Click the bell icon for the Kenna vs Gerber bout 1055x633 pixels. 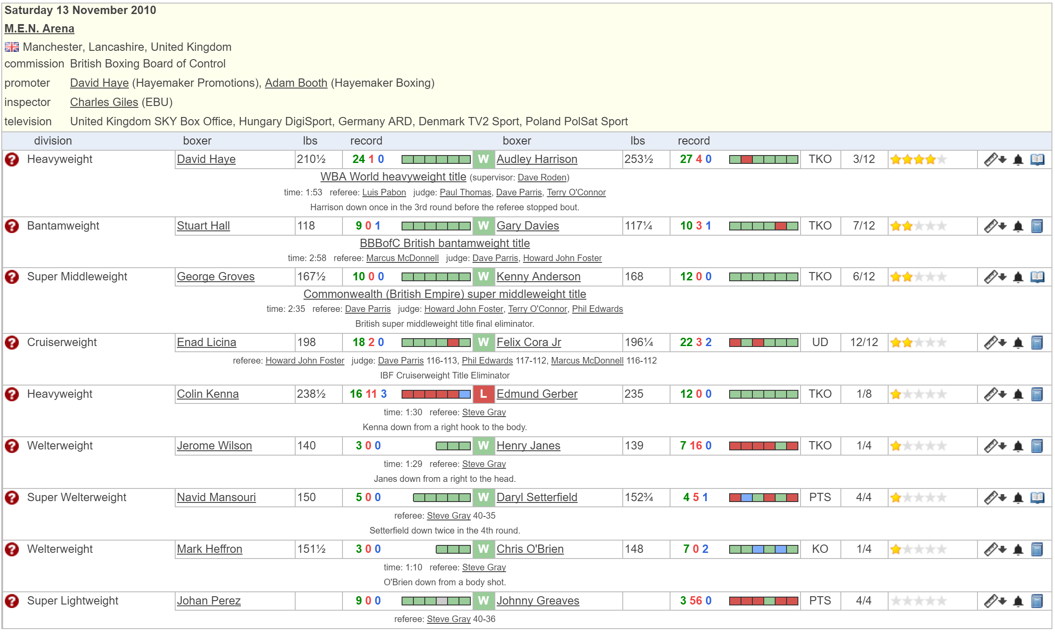[1018, 394]
